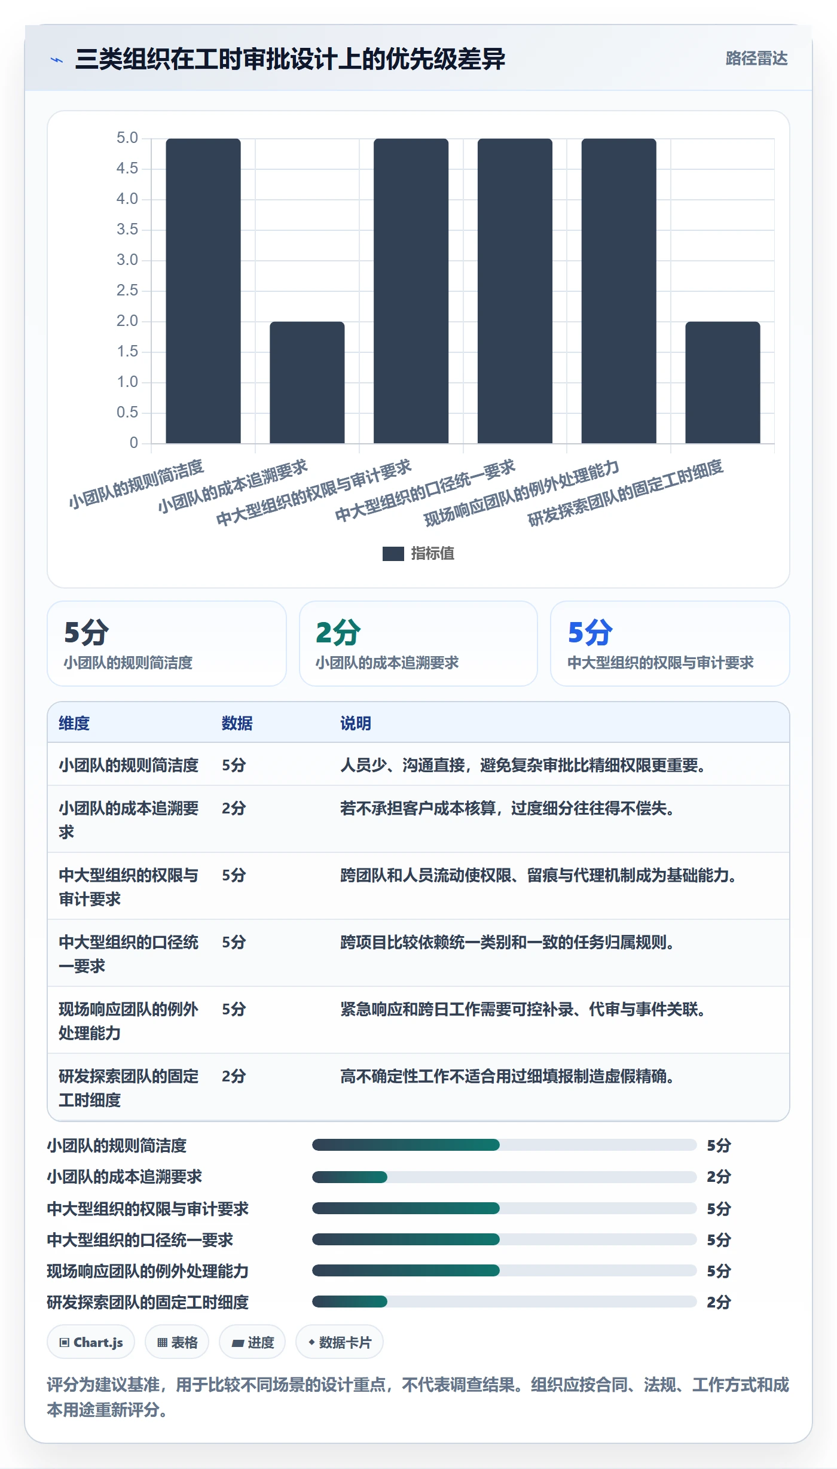The height and width of the screenshot is (1469, 837).
Task: Click the title 三类组织在工时审批设计上的优先级差异
Action: [x=290, y=59]
